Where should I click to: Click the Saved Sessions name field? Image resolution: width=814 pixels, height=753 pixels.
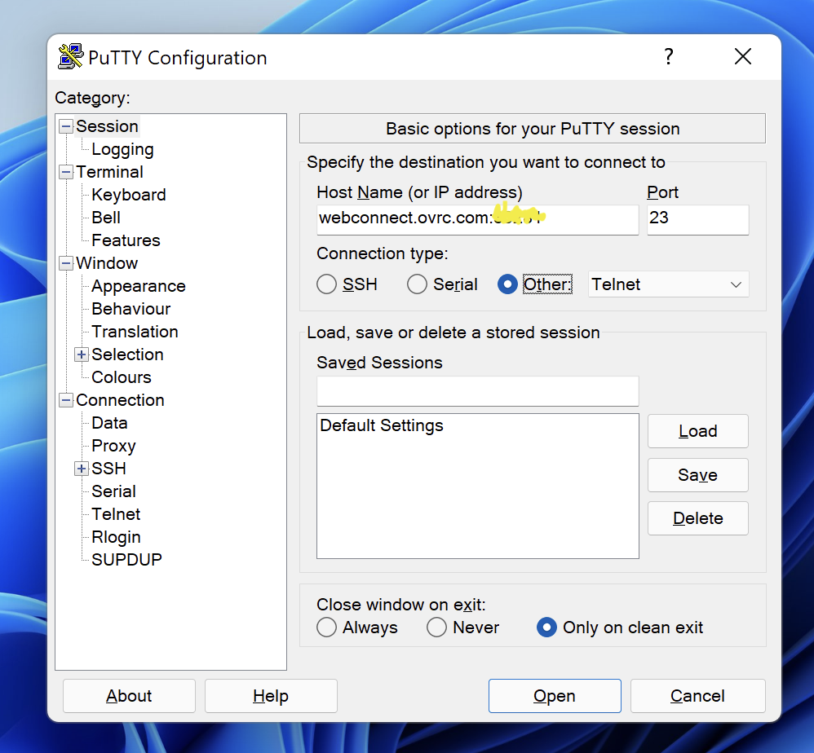(478, 391)
